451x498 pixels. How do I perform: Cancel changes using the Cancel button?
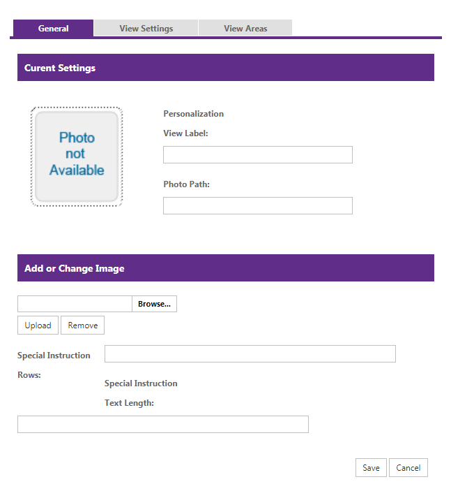coord(408,468)
